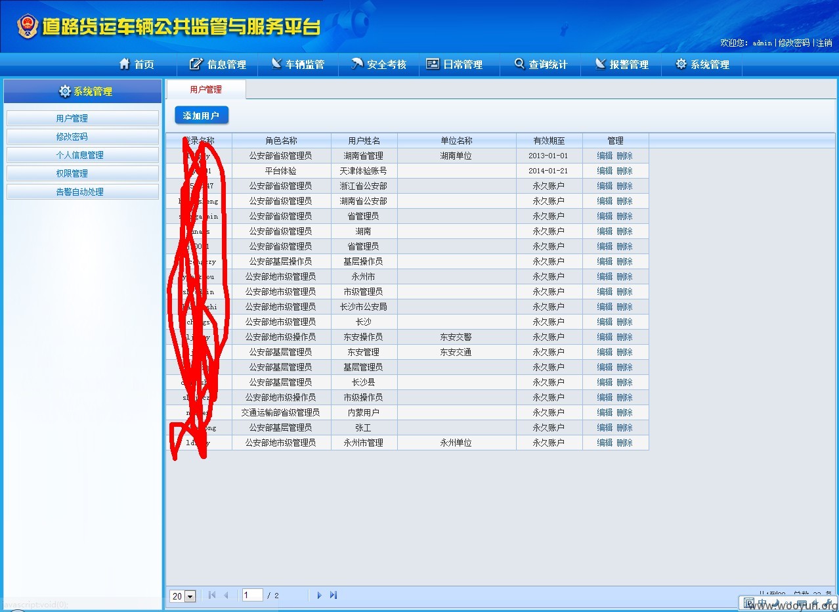Click the 2013-01-01 expiry date cell
839x612 pixels.
549,156
